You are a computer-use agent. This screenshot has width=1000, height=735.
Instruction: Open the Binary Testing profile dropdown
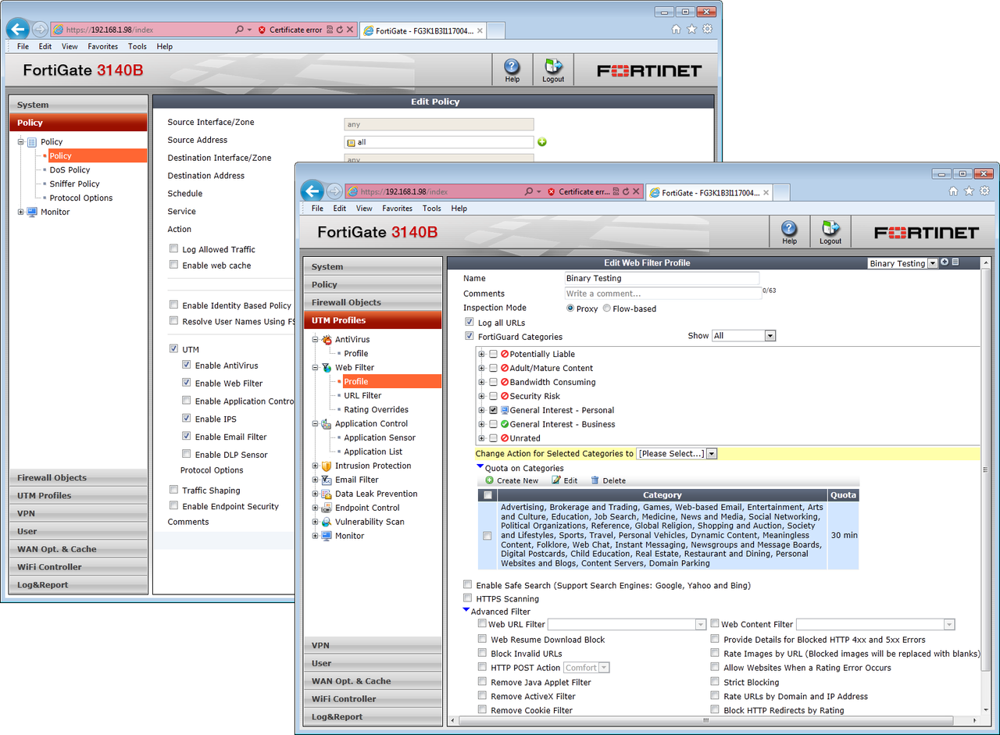(x=902, y=264)
